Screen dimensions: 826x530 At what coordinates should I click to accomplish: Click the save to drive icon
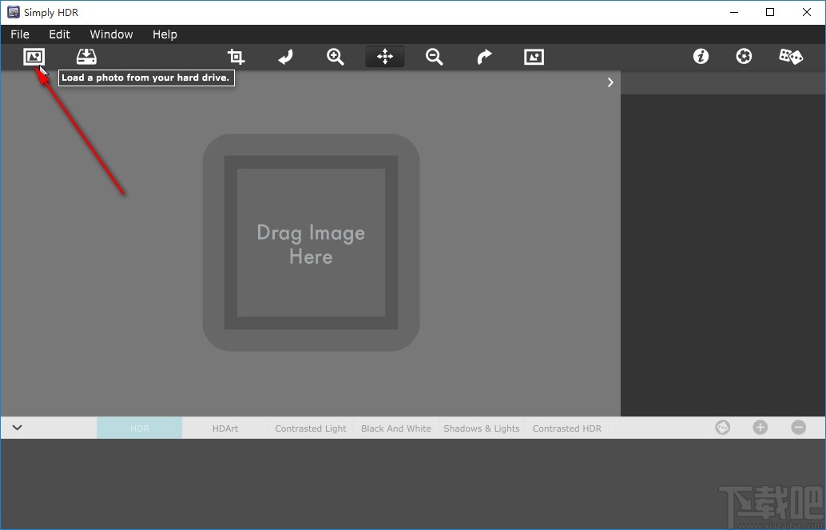click(86, 57)
